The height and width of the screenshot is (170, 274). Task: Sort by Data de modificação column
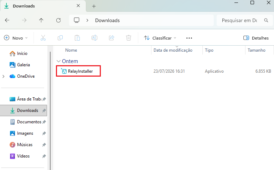(x=173, y=50)
